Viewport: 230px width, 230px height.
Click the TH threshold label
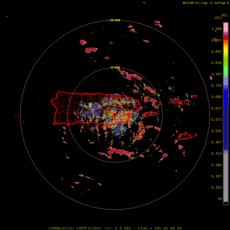click(220, 199)
